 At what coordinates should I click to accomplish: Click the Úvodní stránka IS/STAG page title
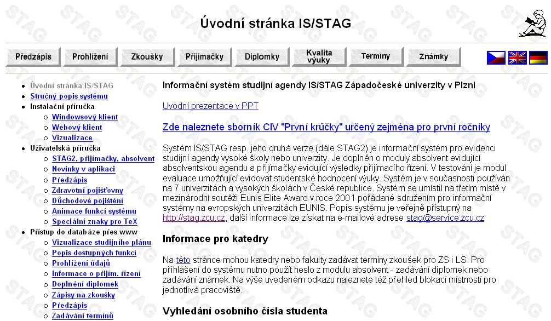click(x=275, y=23)
